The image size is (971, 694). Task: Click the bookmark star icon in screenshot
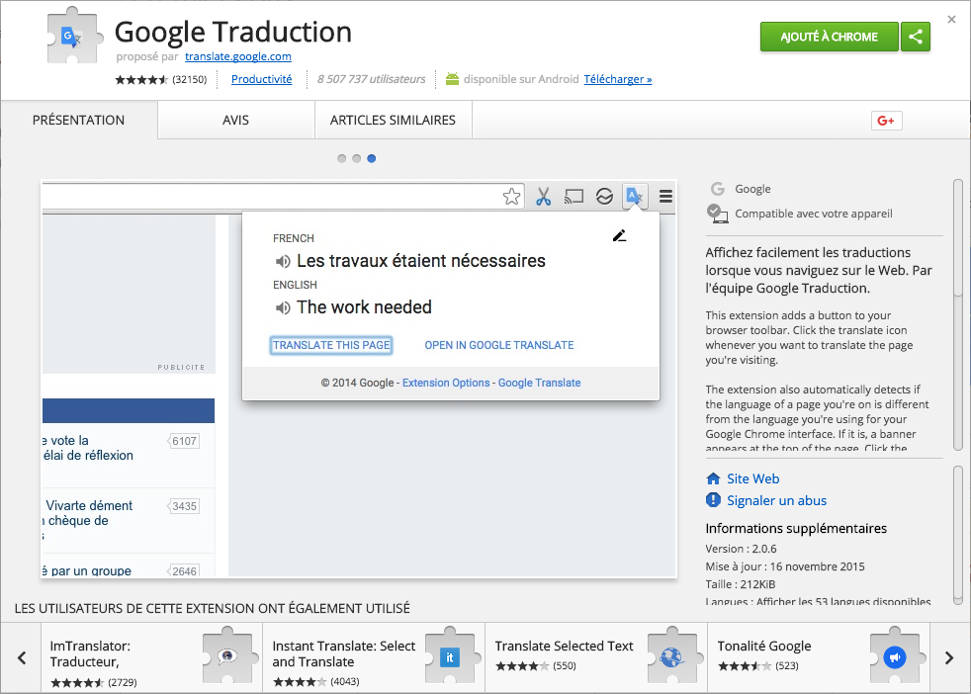click(511, 197)
